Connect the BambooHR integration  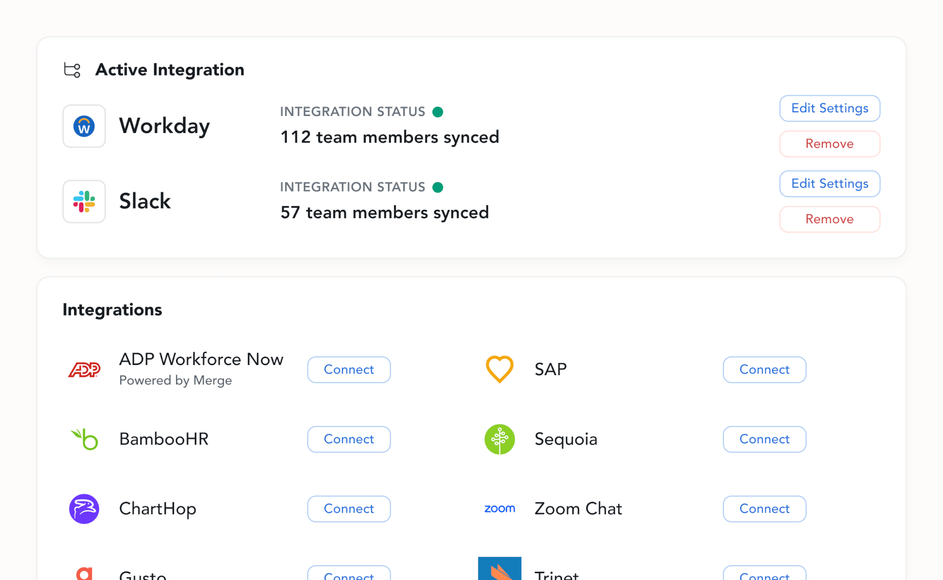[349, 439]
